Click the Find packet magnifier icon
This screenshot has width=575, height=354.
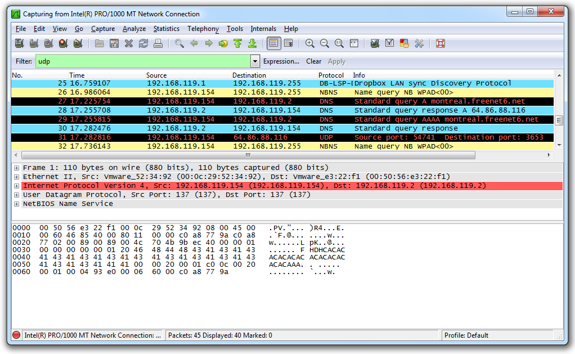click(179, 43)
